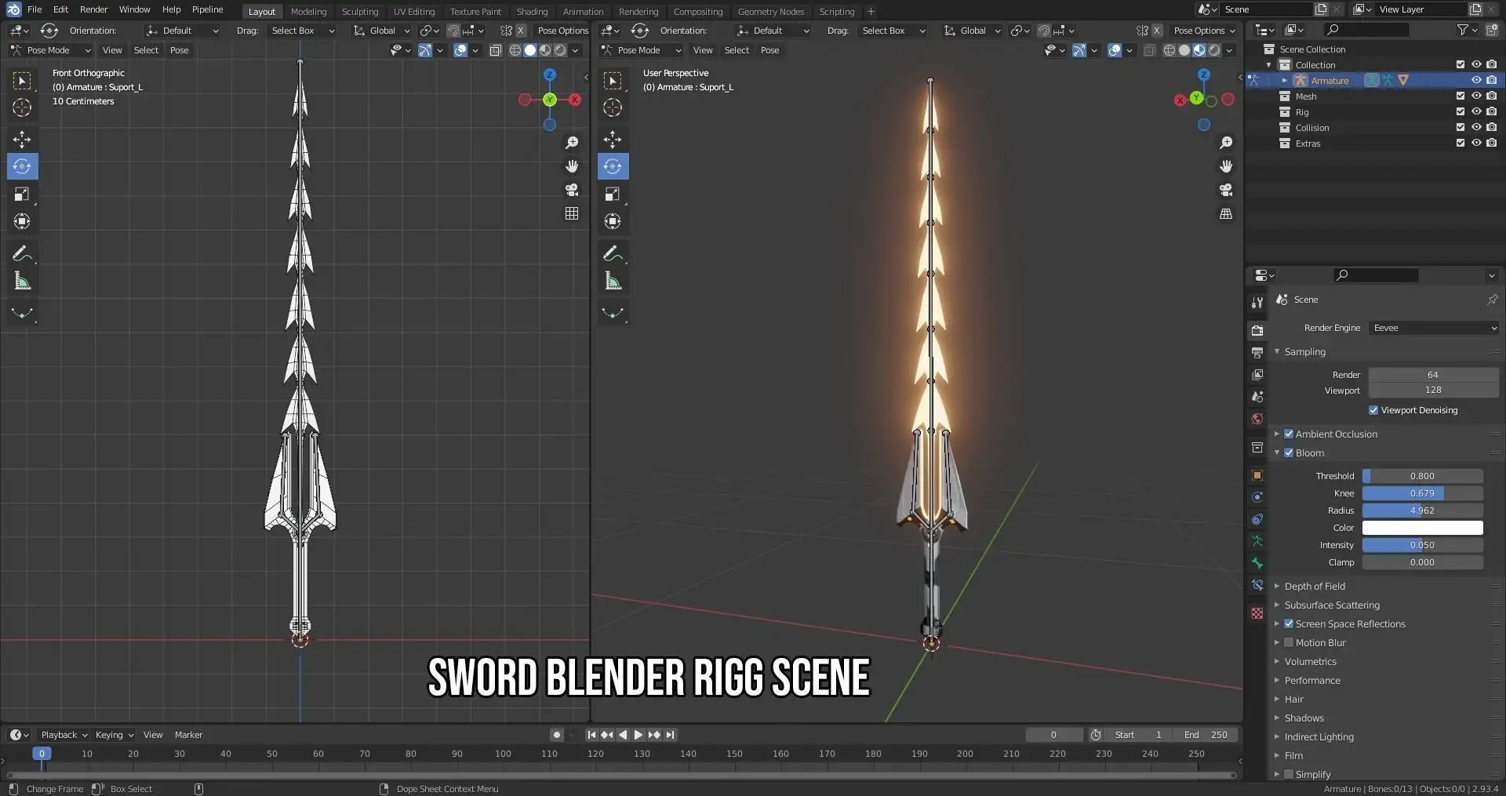
Task: Open the Render Engine dropdown
Action: (1435, 328)
